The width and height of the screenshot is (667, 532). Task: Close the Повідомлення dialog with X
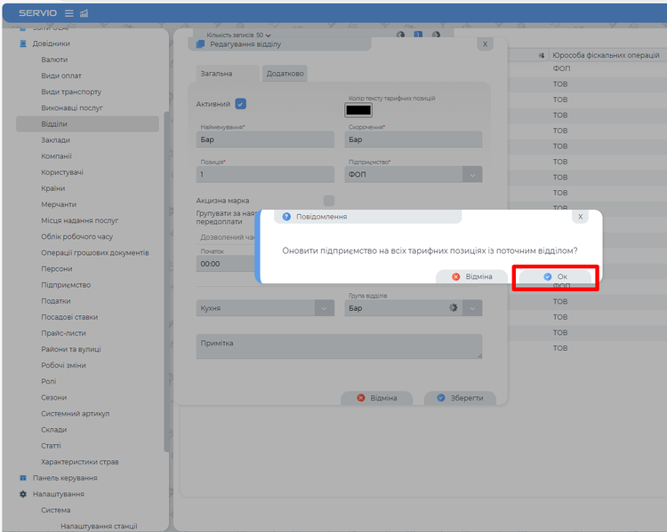tap(580, 216)
